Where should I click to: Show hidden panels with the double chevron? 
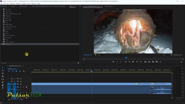point(80,6)
